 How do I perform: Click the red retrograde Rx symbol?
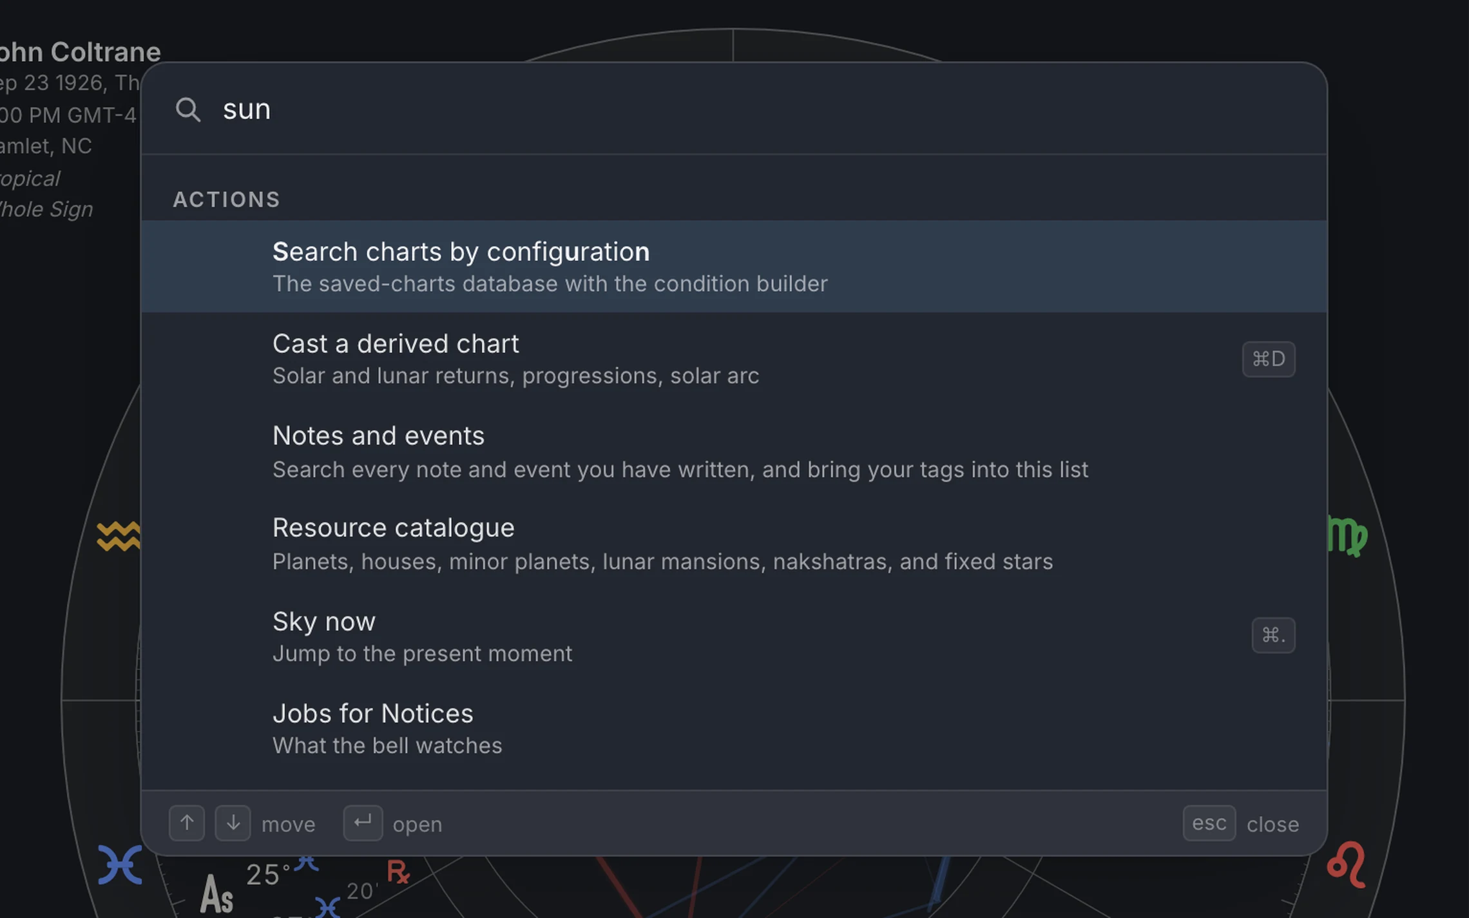398,872
